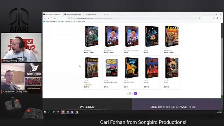Click the Skyhammer product title
Image resolution: width=224 pixels, height=126 pixels.
coord(87,51)
